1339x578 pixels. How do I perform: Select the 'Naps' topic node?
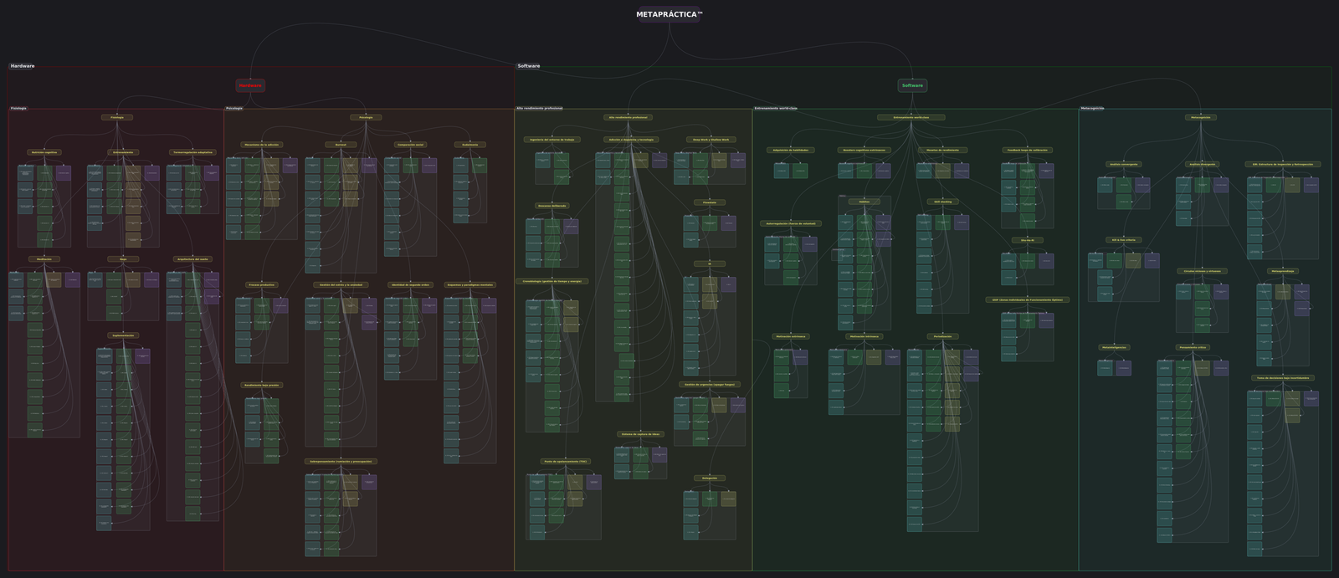tap(123, 259)
